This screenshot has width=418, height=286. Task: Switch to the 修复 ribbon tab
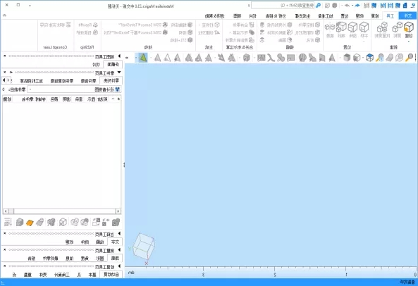point(375,16)
